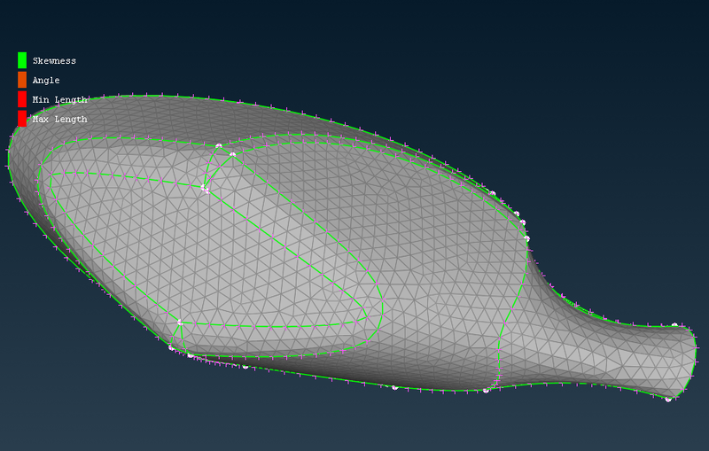This screenshot has height=451, width=709.
Task: Click the green Skewness legend swatch
Action: (22, 60)
